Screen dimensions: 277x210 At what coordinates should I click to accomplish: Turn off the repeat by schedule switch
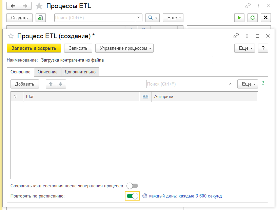tap(133, 196)
